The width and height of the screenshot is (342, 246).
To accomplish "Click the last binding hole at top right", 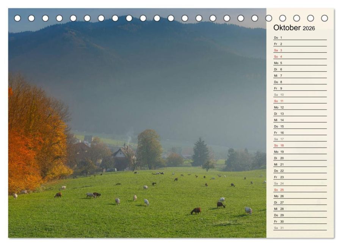I will tap(325, 18).
